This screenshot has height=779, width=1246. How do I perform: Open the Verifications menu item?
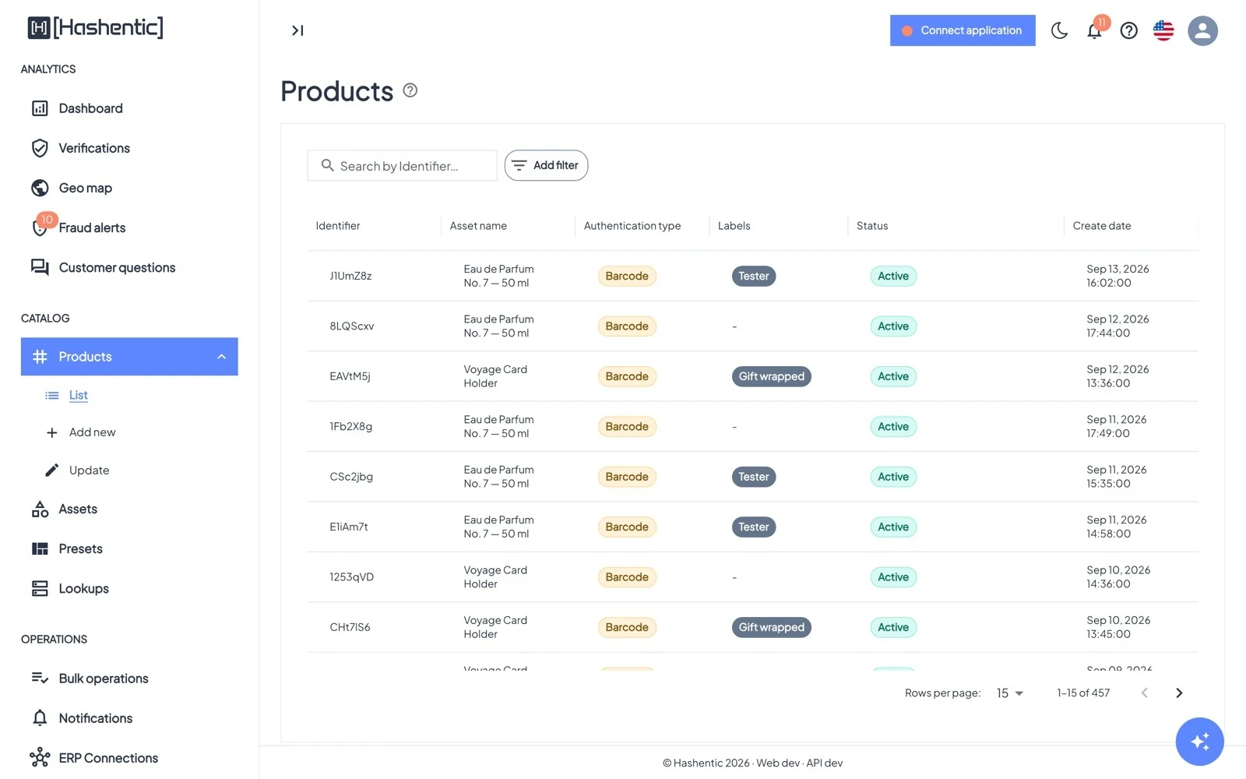click(x=129, y=148)
